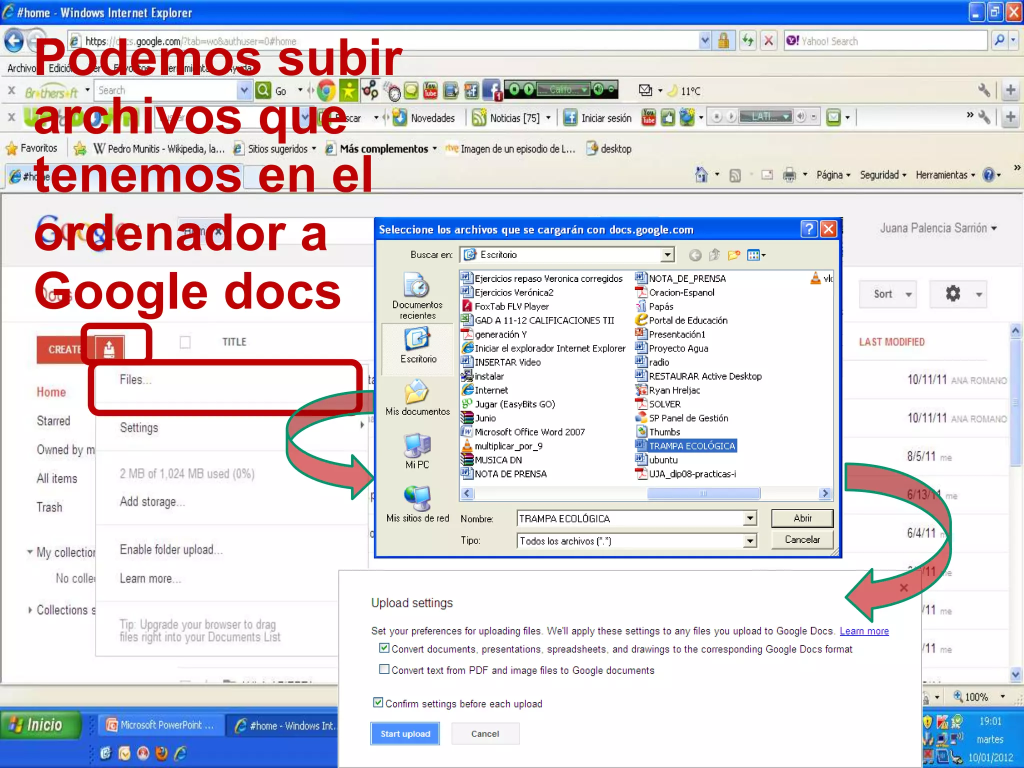Click the file list horizontal scrollbar thumb
Screen dimensions: 1024x768
tap(703, 493)
